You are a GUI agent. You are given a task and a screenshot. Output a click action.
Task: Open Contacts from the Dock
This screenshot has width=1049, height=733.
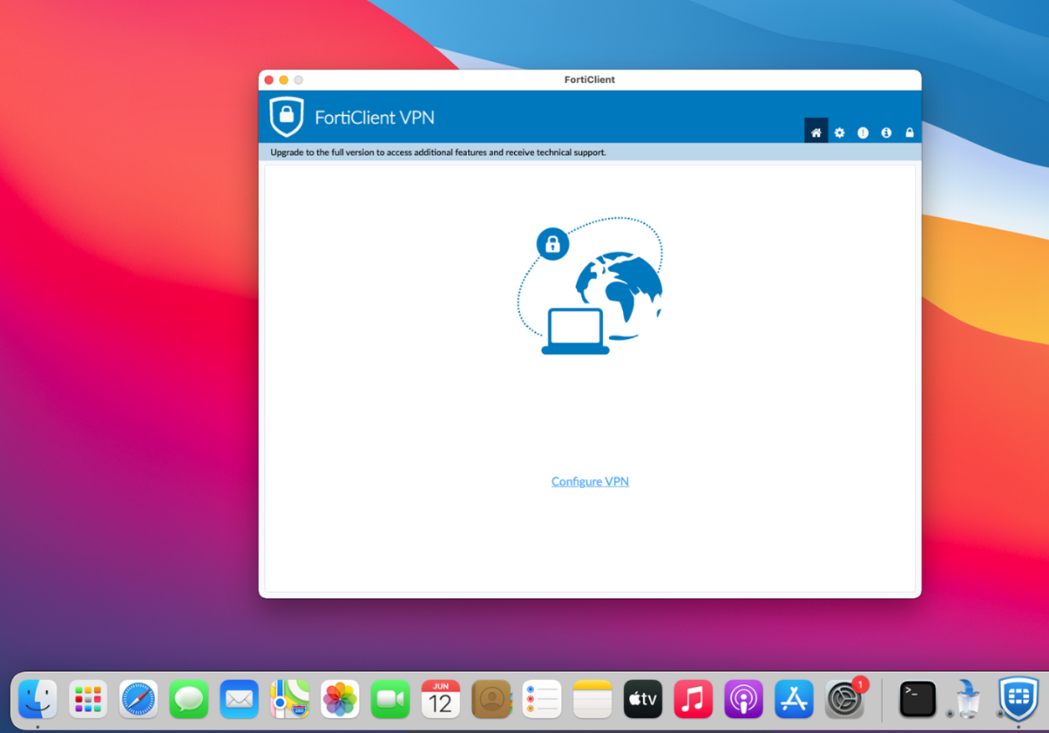(x=491, y=699)
